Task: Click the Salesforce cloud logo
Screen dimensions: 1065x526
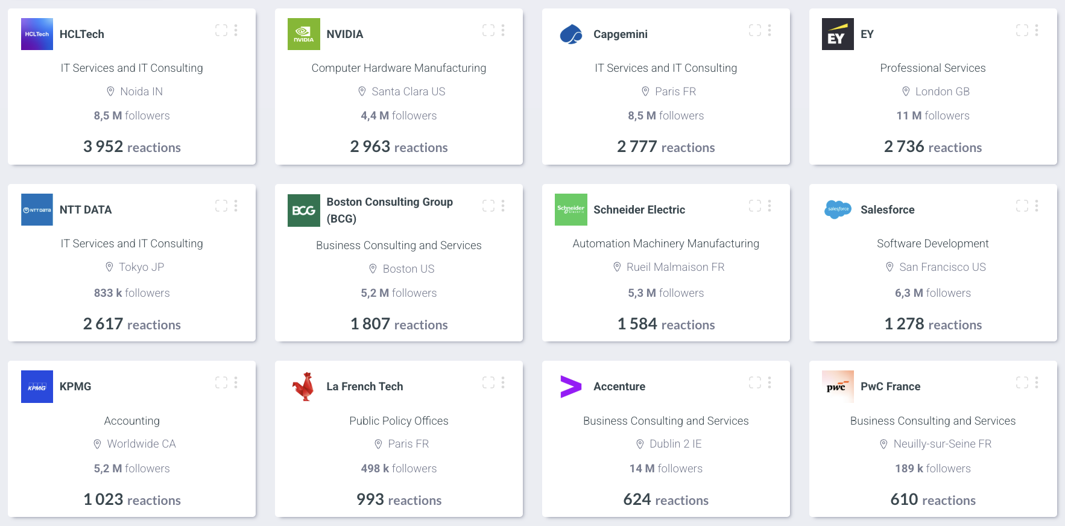Action: click(838, 209)
